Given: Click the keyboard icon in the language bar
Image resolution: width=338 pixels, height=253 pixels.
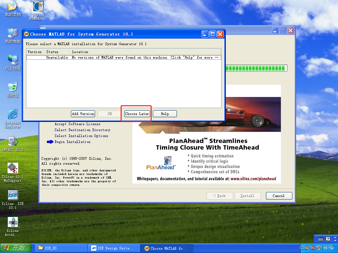Looking at the screenshot, I should point(321,239).
